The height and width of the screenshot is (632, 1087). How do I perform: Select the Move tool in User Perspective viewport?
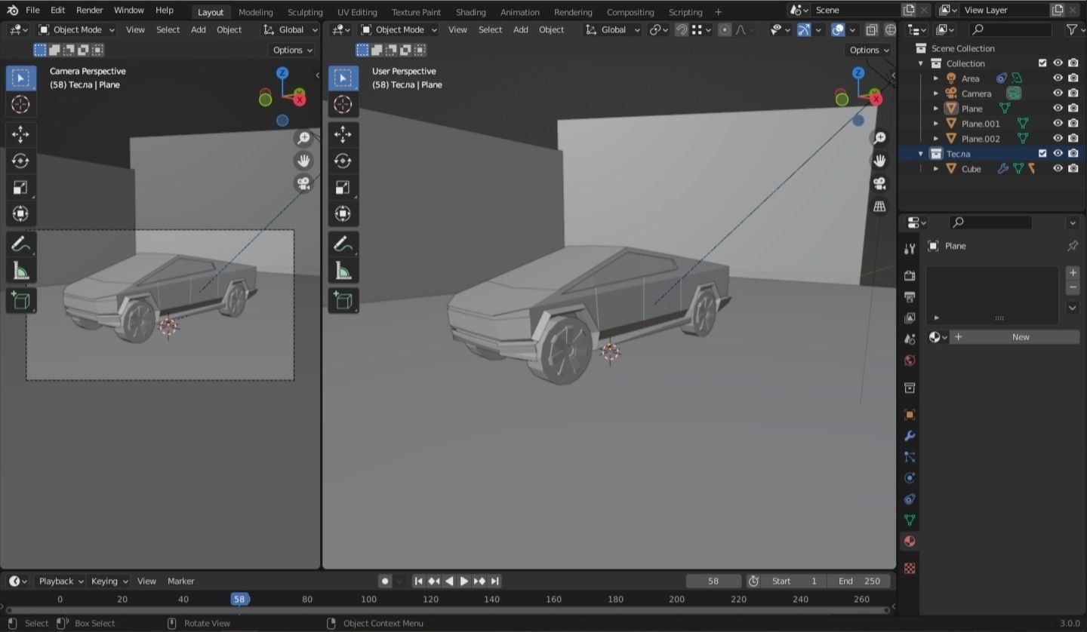coord(343,134)
